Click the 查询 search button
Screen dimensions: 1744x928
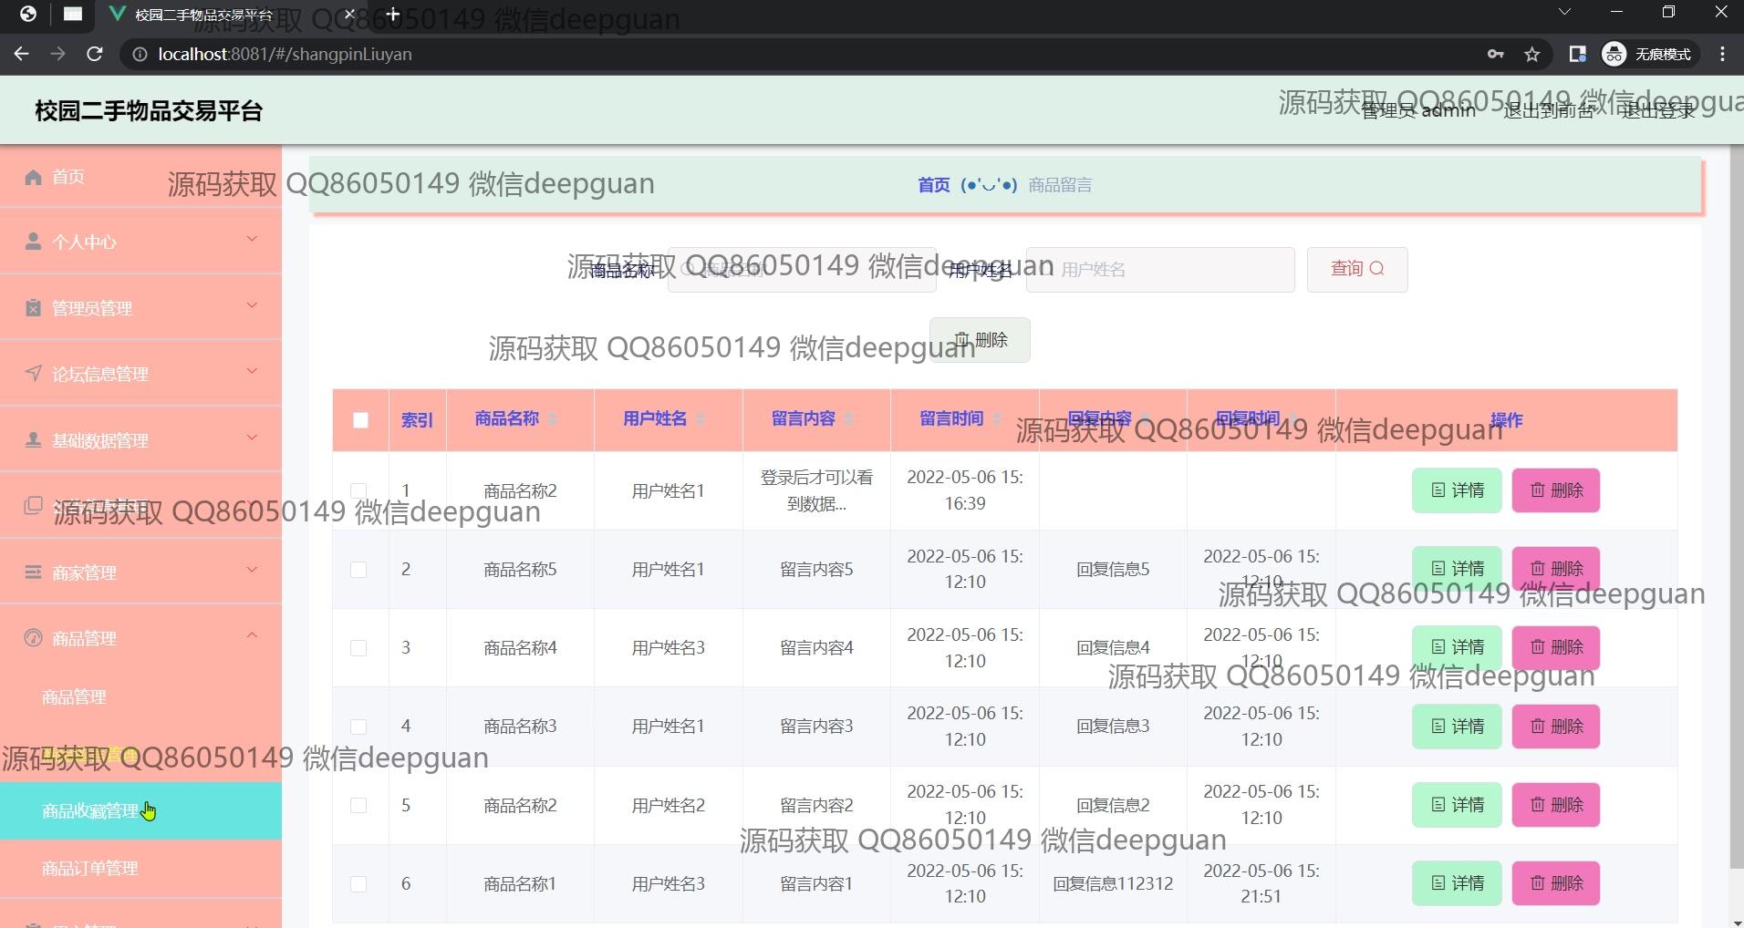[1356, 269]
